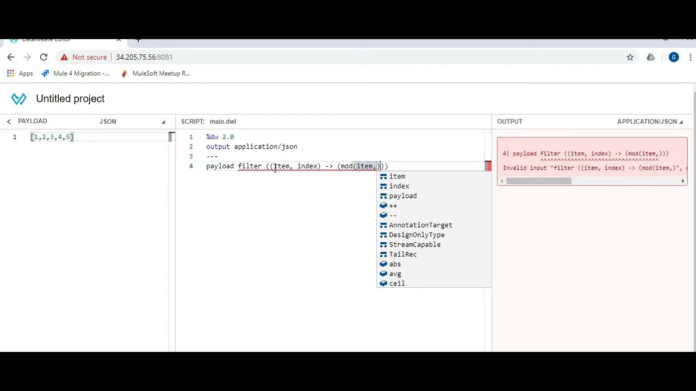
Task: Click '%dw 2.0' header line
Action: (x=220, y=137)
